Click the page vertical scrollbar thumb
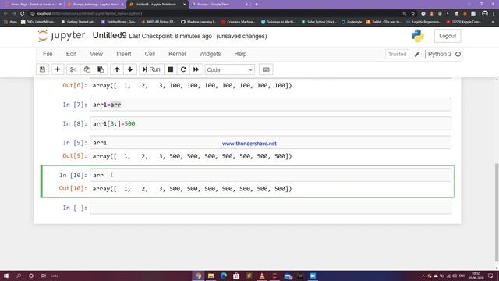The width and height of the screenshot is (499, 281). point(497,212)
